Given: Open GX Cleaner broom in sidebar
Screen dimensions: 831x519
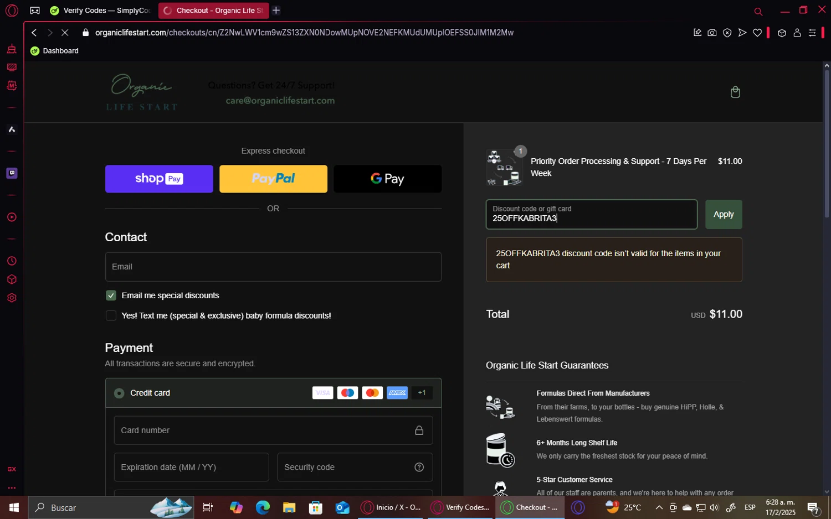Looking at the screenshot, I should 12,49.
